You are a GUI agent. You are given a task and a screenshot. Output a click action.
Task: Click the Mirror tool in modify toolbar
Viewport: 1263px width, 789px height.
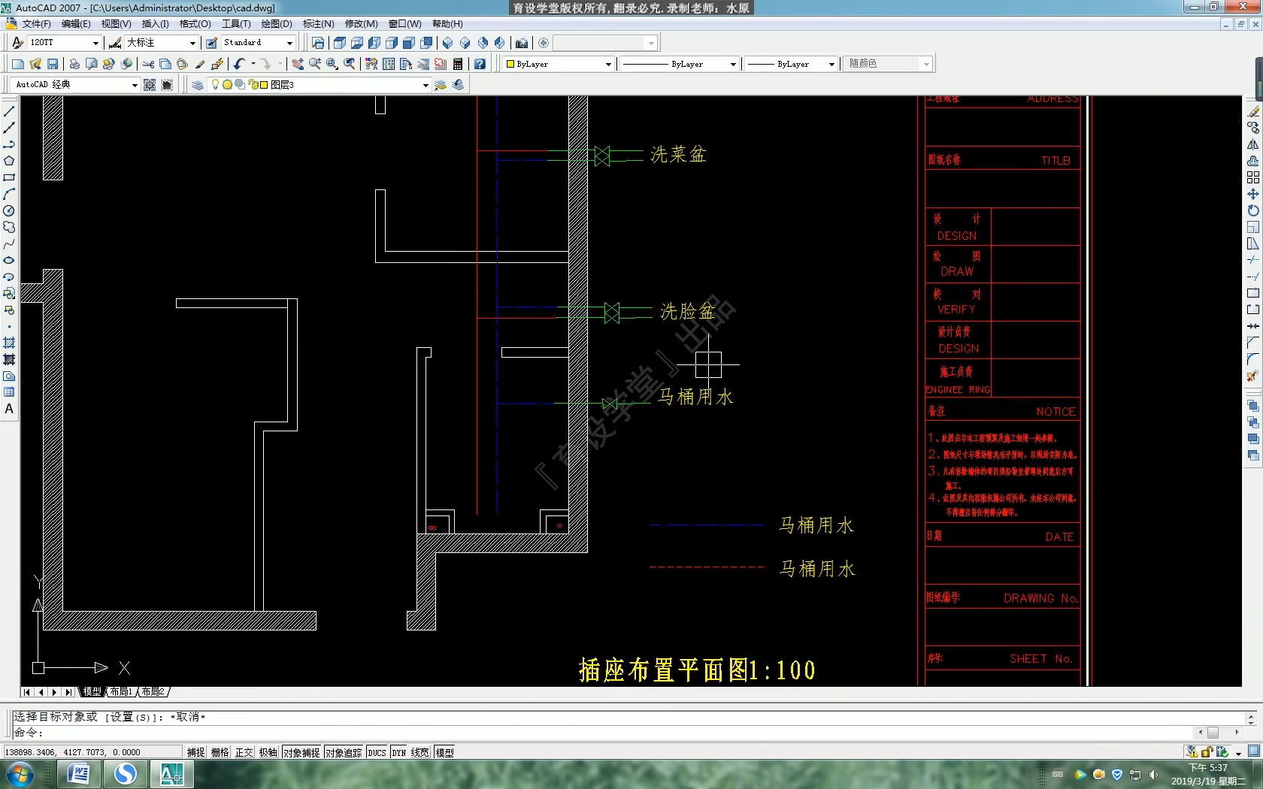point(1253,144)
